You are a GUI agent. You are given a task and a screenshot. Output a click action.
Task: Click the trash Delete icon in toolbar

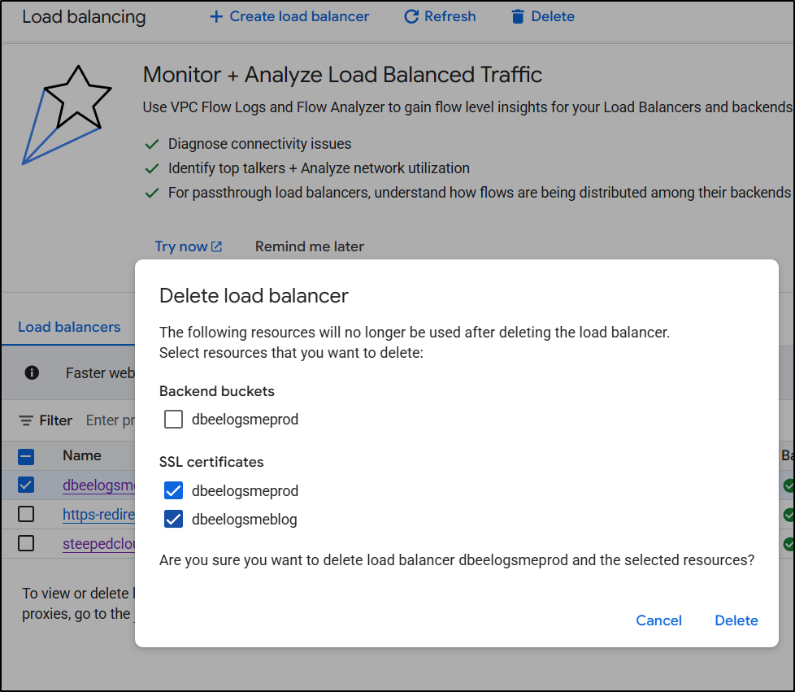(x=518, y=16)
